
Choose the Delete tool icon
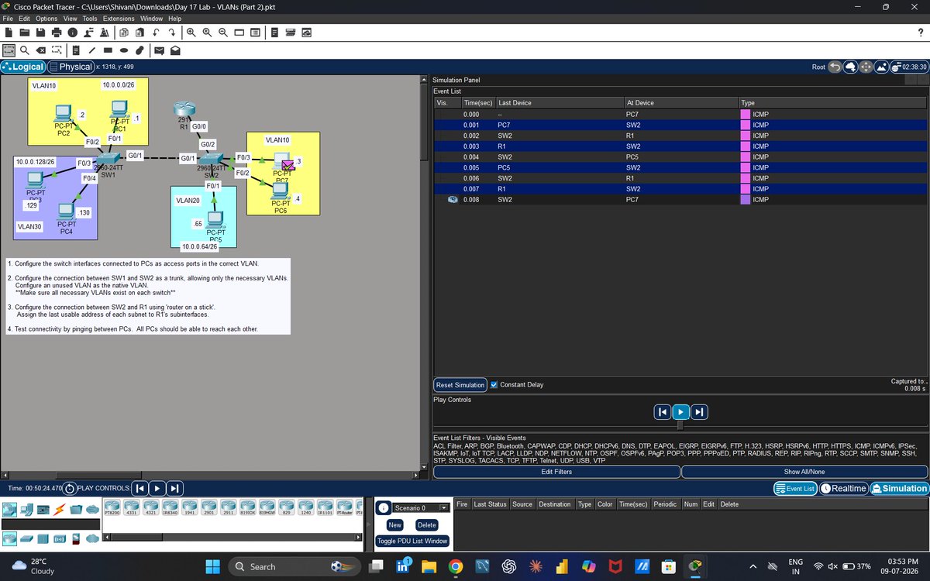click(x=41, y=50)
